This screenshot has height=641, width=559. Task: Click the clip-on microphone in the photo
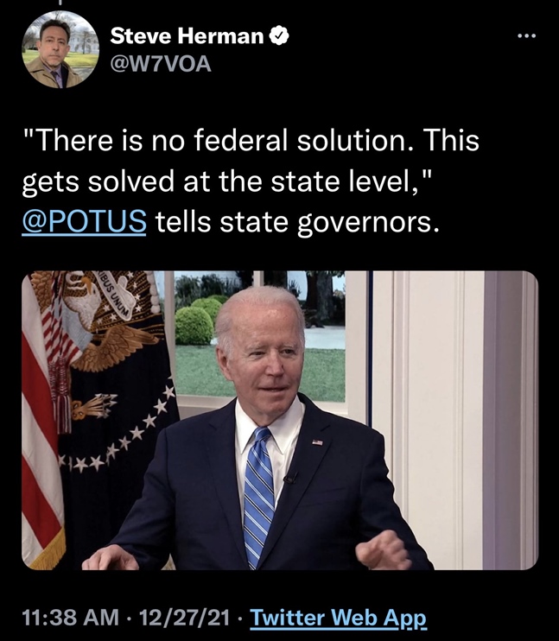pos(290,477)
